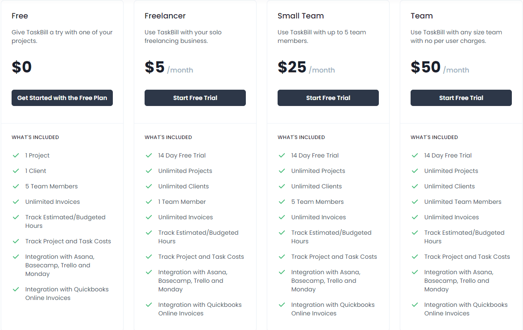The image size is (523, 330).
Task: Click the checkmark next to "Unlimited Team Members" under Team
Action: coord(415,202)
